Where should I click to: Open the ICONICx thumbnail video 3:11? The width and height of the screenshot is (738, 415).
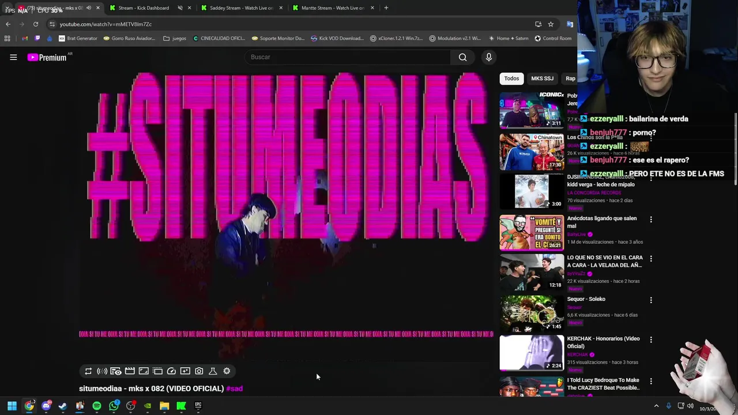click(532, 110)
